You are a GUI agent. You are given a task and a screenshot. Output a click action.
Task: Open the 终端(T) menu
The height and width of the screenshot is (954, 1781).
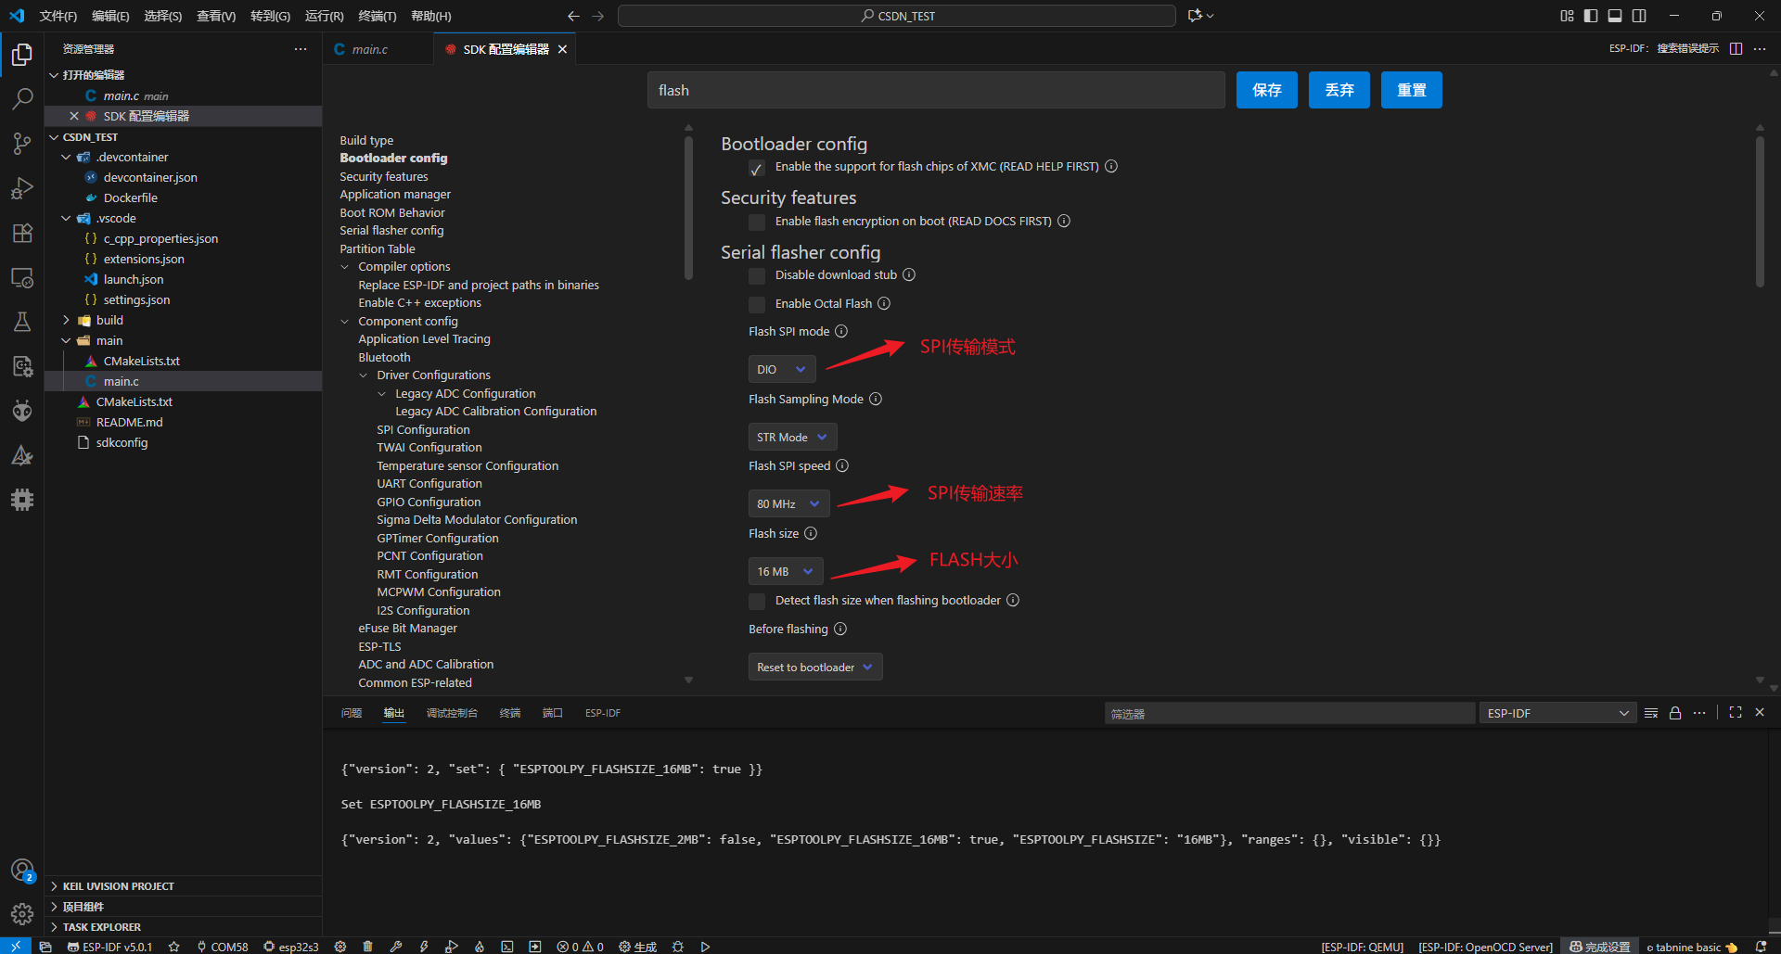click(378, 16)
